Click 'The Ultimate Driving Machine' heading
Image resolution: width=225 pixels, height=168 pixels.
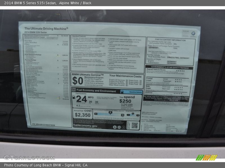tap(46, 29)
